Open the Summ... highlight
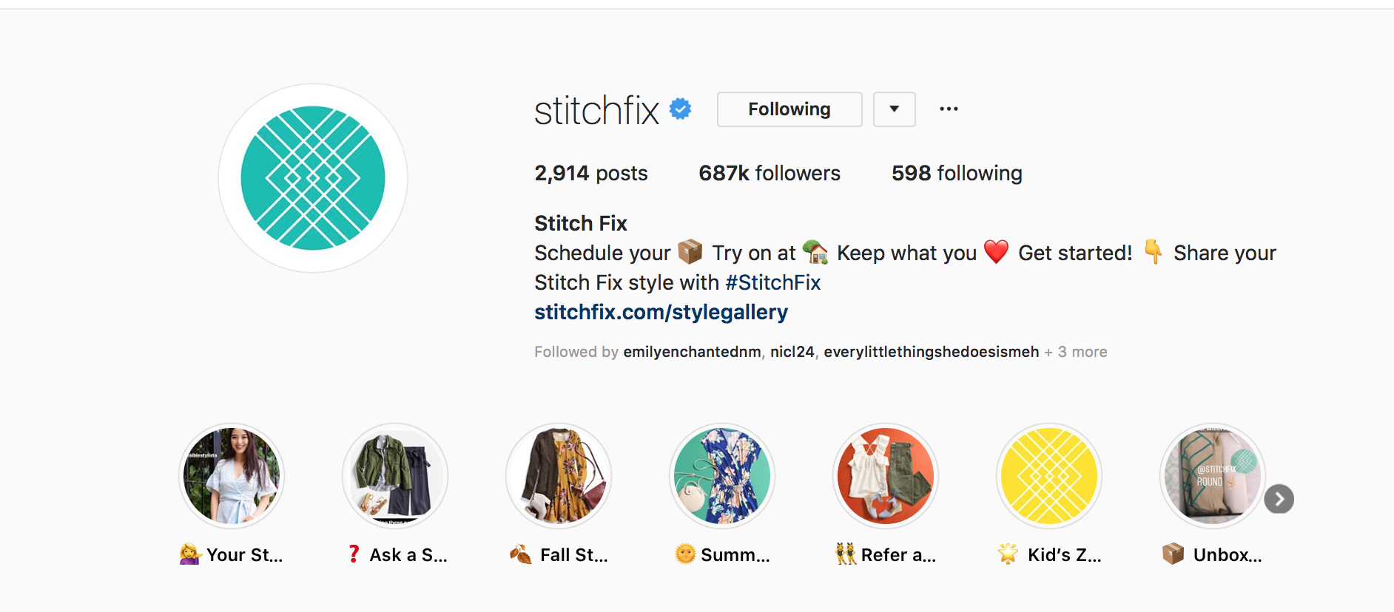The height and width of the screenshot is (612, 1394). coord(722,476)
